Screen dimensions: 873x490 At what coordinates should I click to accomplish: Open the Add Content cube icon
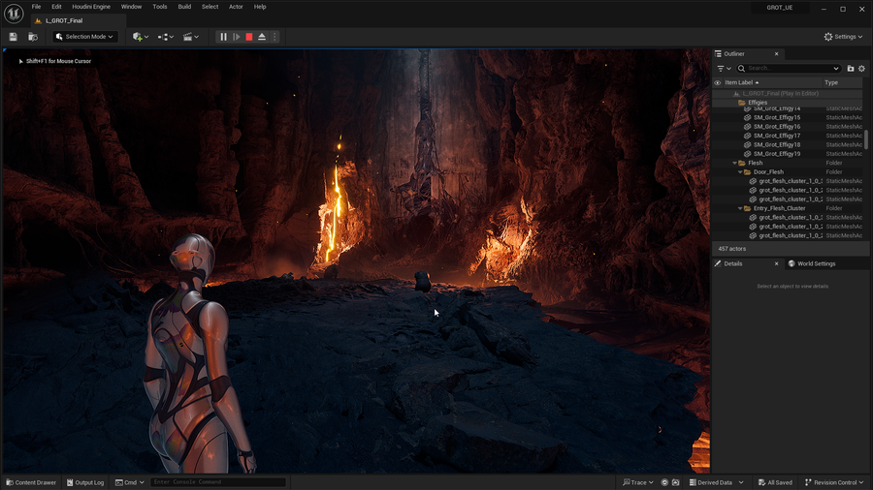137,37
